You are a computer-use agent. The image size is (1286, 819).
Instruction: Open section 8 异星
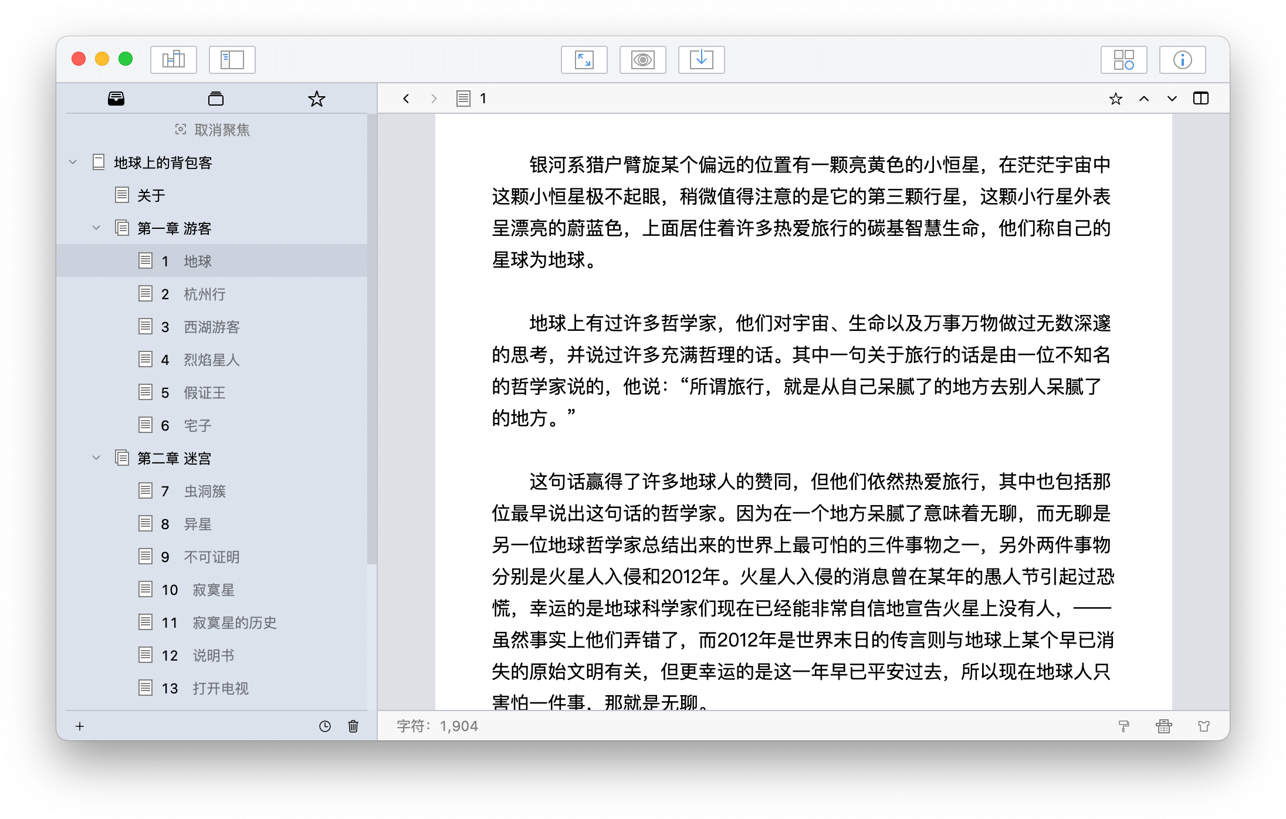click(x=212, y=524)
